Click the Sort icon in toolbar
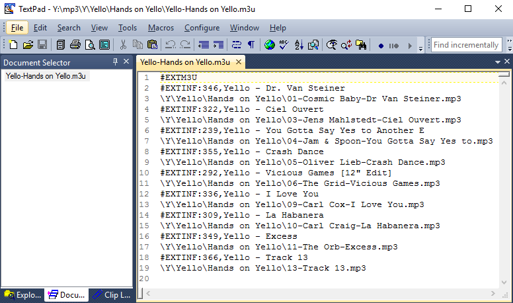513x303 pixels. [x=299, y=45]
